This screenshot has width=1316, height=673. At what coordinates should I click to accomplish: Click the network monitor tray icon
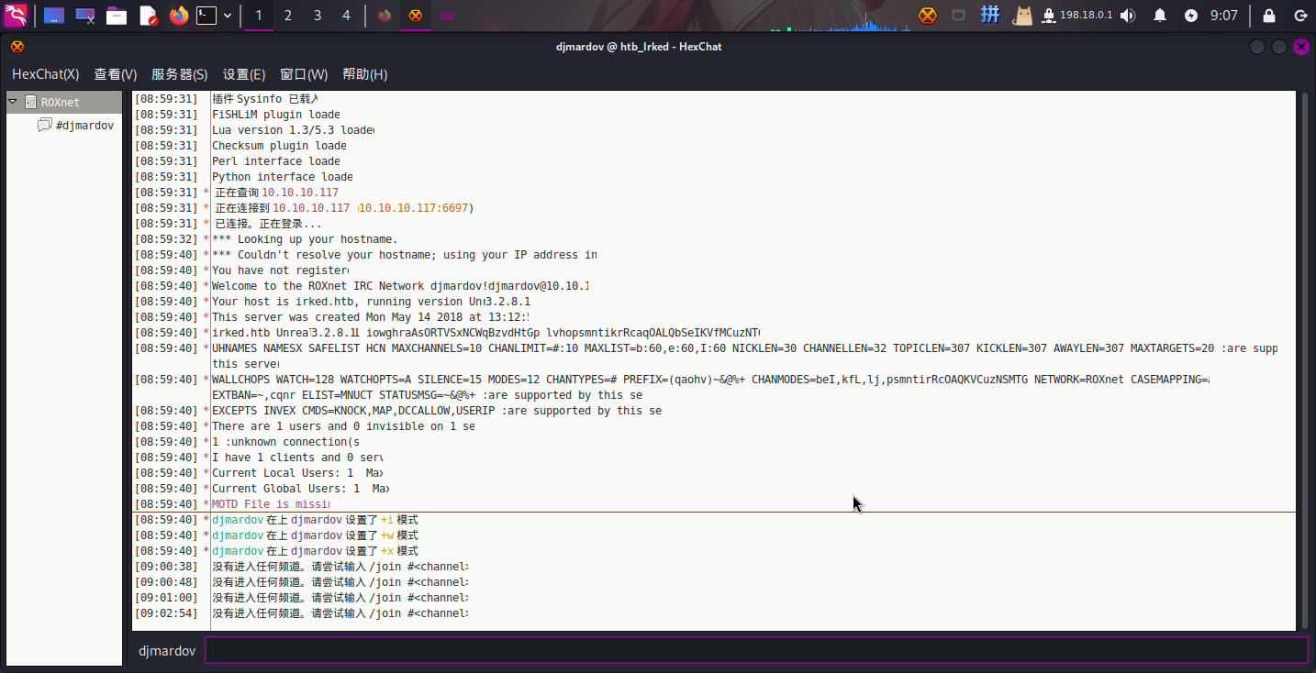959,16
